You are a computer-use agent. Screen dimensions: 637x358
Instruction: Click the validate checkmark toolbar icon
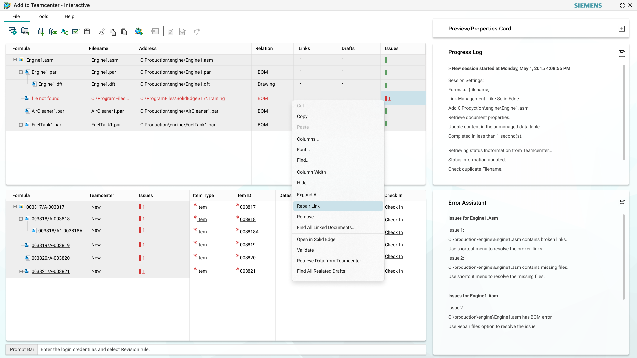(x=76, y=31)
